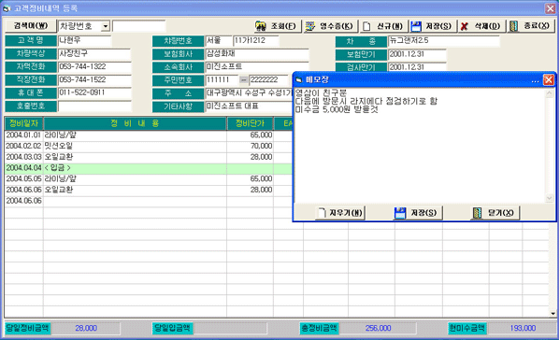560x340 pixels.
Task: Click home phone field 053-744-1322
Action: (94, 66)
